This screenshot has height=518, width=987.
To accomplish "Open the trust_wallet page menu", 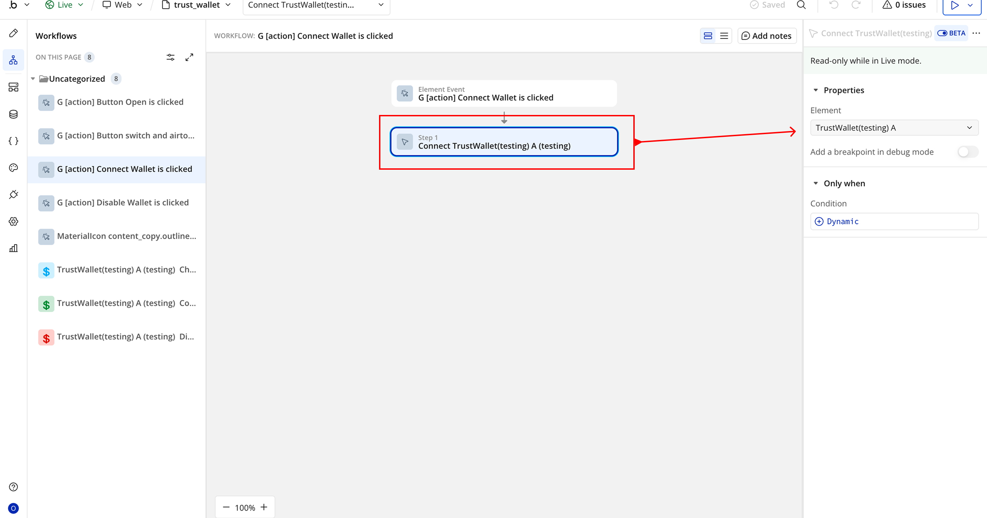I will click(197, 5).
